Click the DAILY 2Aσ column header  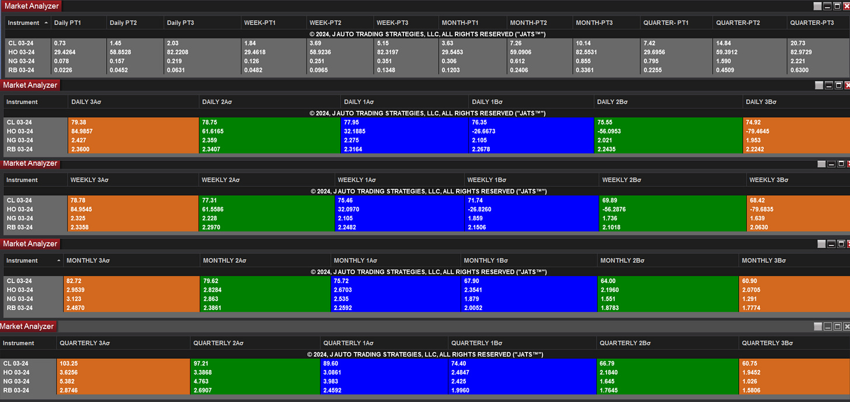click(x=270, y=102)
